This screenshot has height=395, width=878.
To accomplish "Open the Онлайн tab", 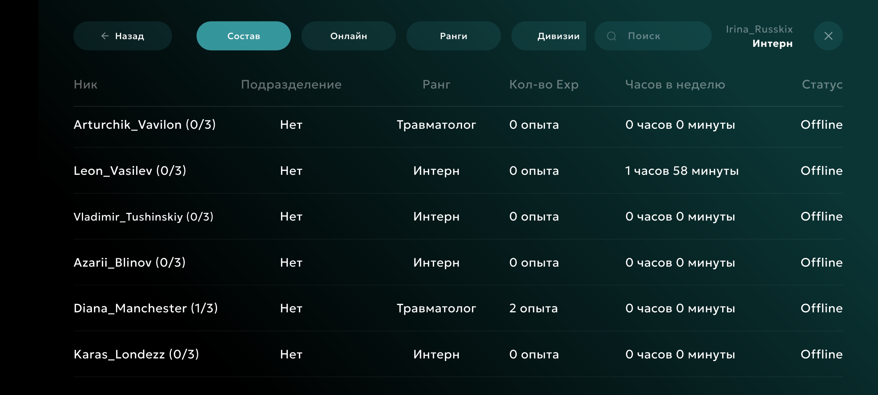I will (x=348, y=36).
